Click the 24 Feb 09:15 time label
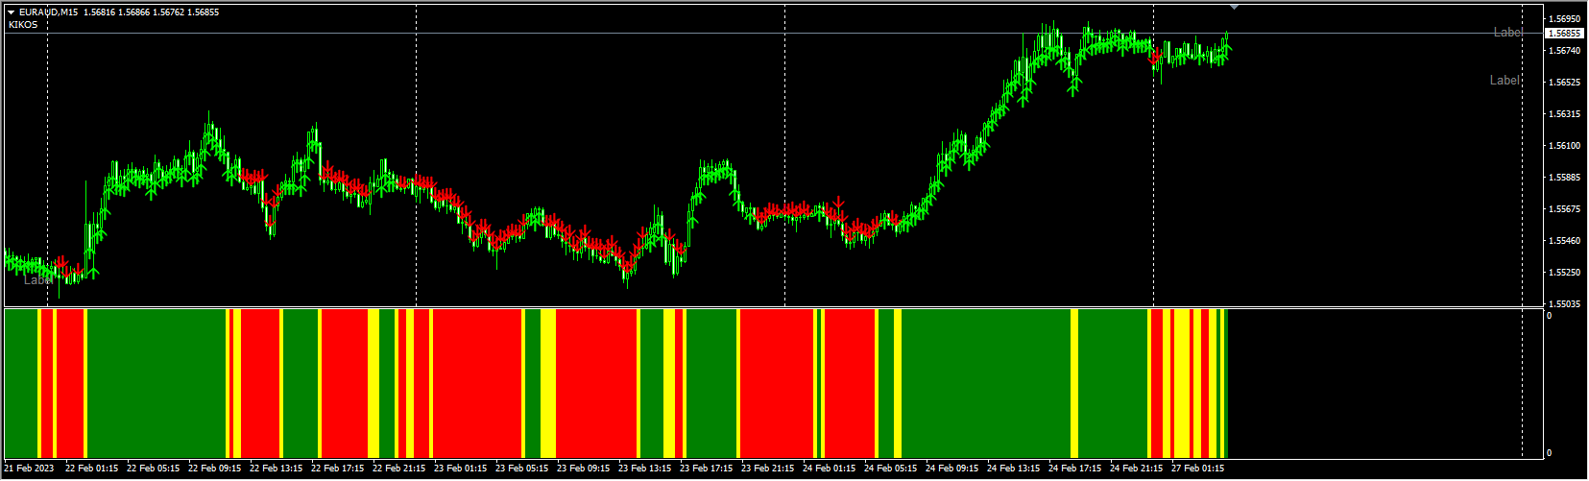Screen dimensions: 1589x481 pos(951,469)
